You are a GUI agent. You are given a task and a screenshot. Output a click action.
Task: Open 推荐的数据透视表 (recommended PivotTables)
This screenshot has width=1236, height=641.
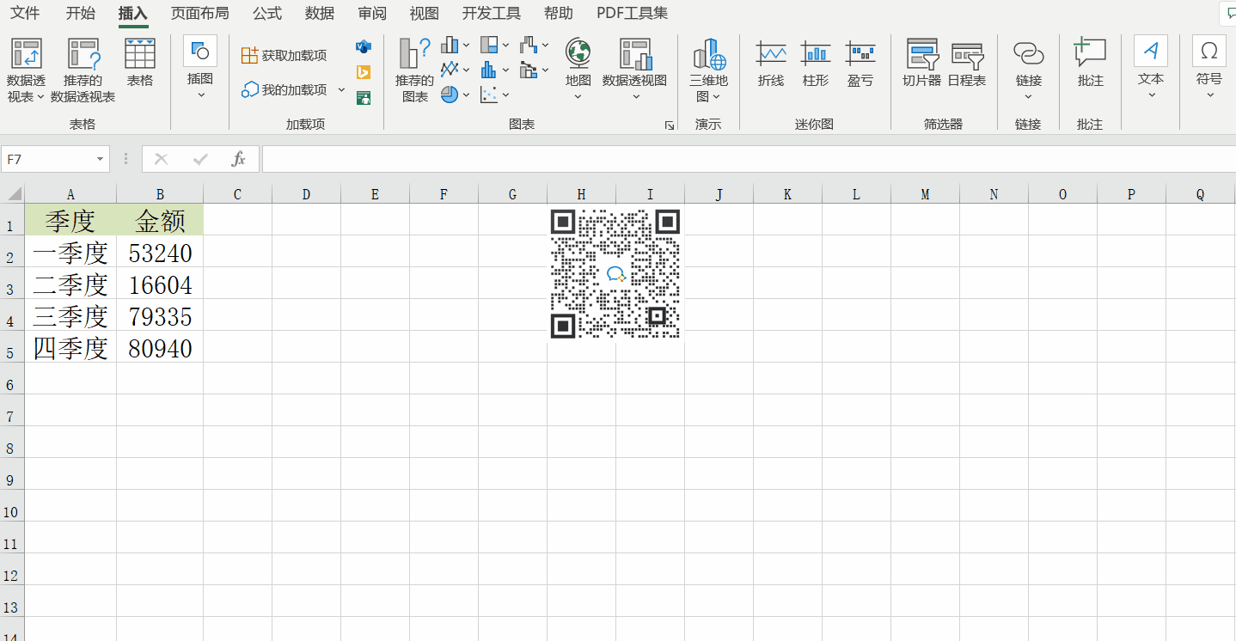(83, 70)
